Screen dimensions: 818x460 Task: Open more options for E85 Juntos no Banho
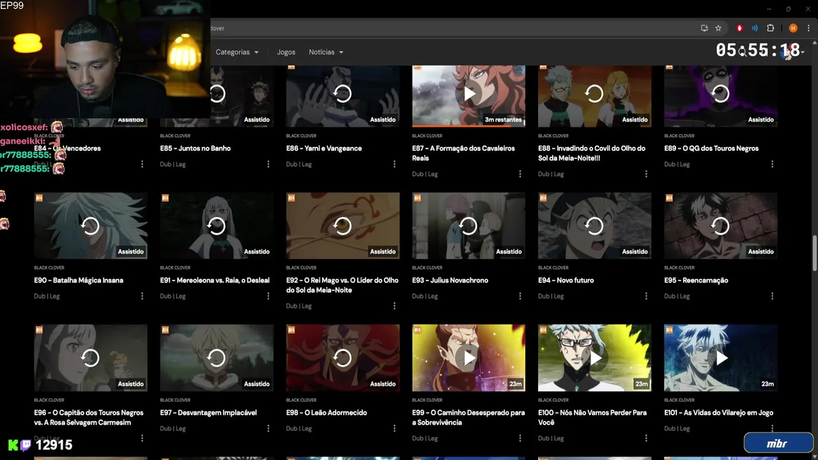click(x=268, y=164)
